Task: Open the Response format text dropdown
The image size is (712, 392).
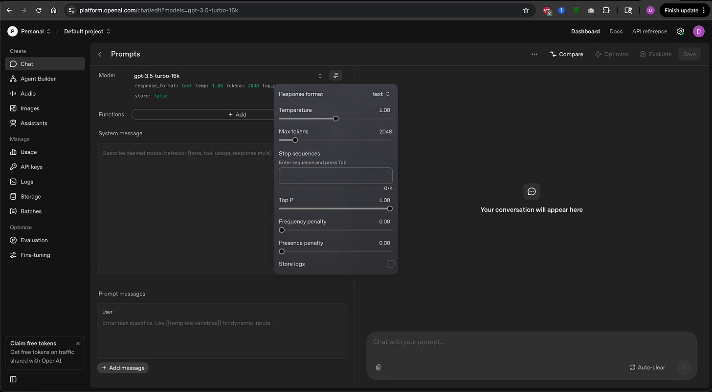Action: click(x=381, y=94)
